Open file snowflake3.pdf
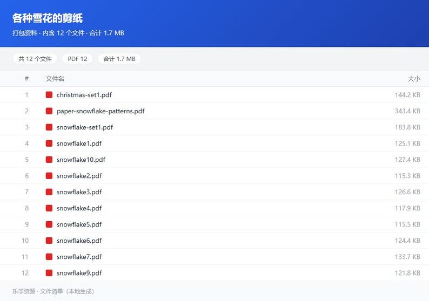 (x=79, y=191)
